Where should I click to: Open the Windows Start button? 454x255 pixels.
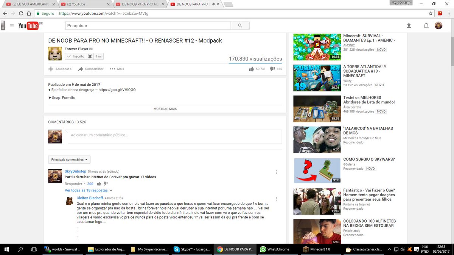tap(7, 249)
